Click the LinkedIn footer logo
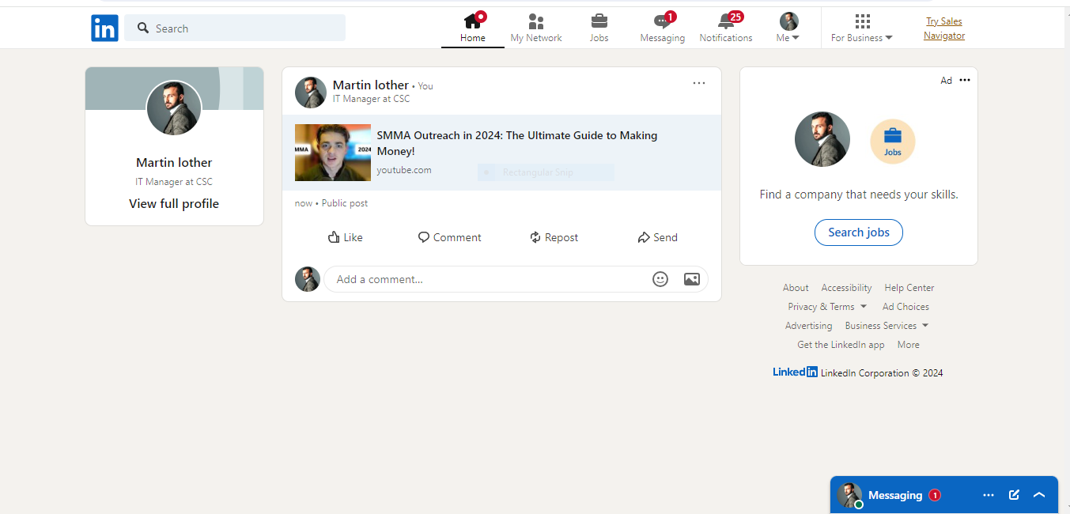Screen dimensions: 1070x514 point(795,372)
